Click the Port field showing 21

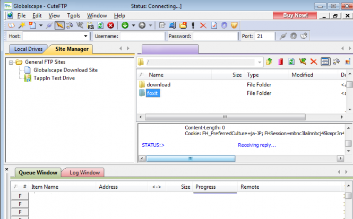265,36
